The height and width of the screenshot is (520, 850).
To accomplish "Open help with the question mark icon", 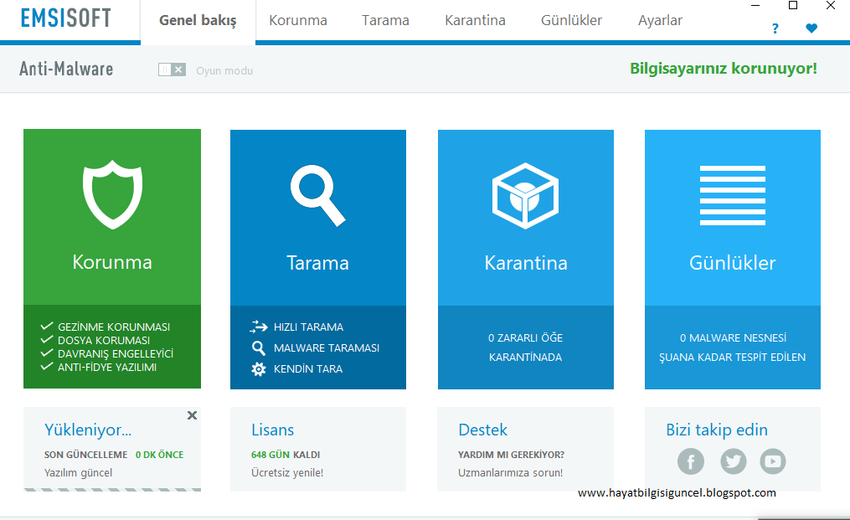I will tap(775, 28).
